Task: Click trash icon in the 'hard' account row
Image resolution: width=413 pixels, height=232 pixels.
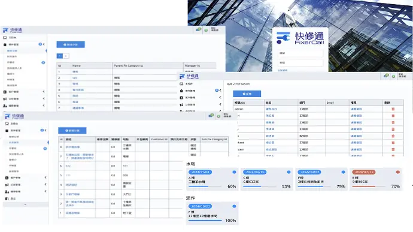Action: [393, 143]
